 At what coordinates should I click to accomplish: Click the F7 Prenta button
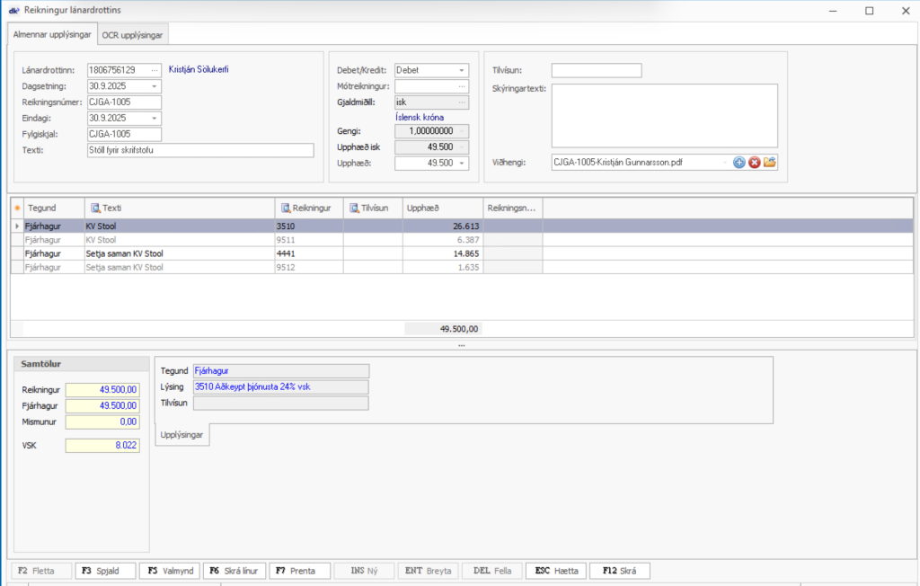298,571
